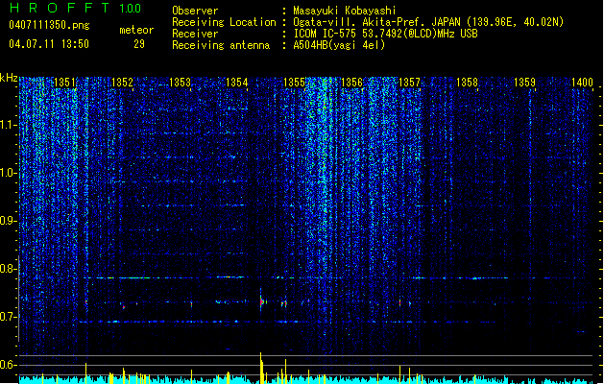
Task: Click the 1400 time marker label
Action: [582, 83]
